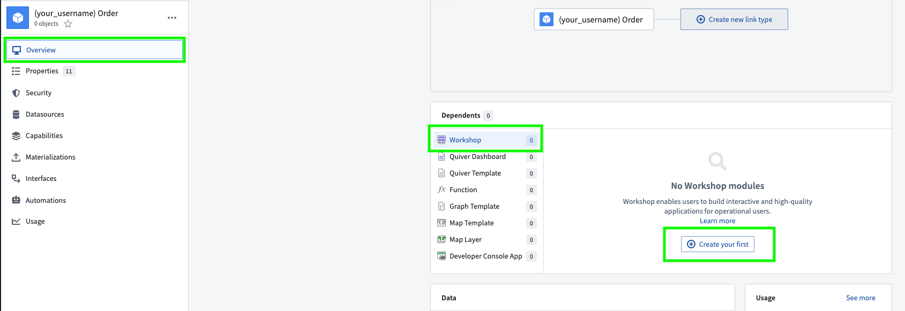Screen dimensions: 905x311
Task: Follow the Learn more link
Action: point(717,221)
